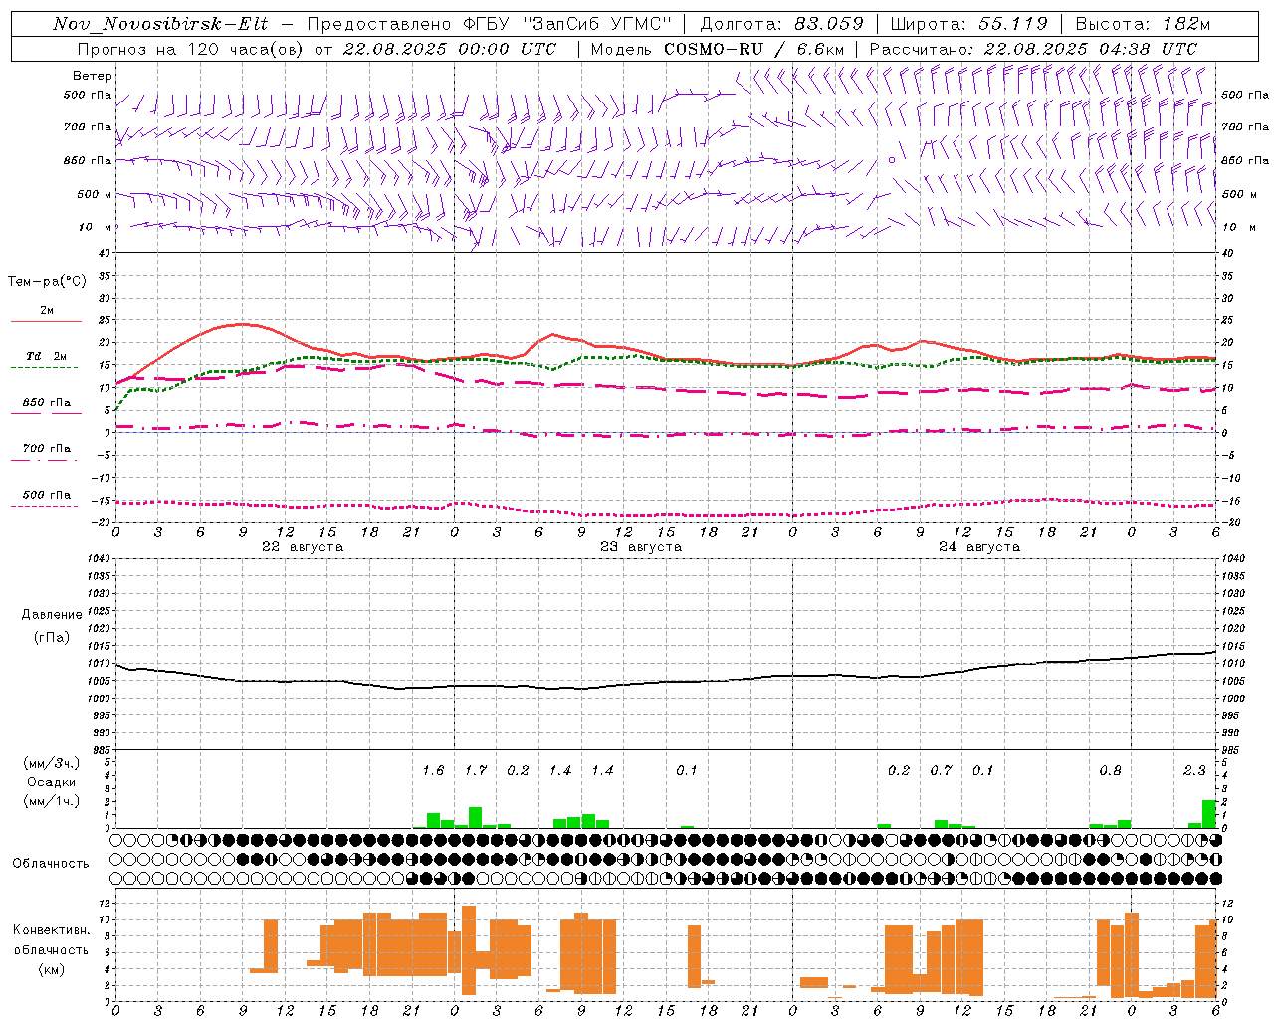
Task: Click the date label 22 августа
Action: (x=303, y=547)
